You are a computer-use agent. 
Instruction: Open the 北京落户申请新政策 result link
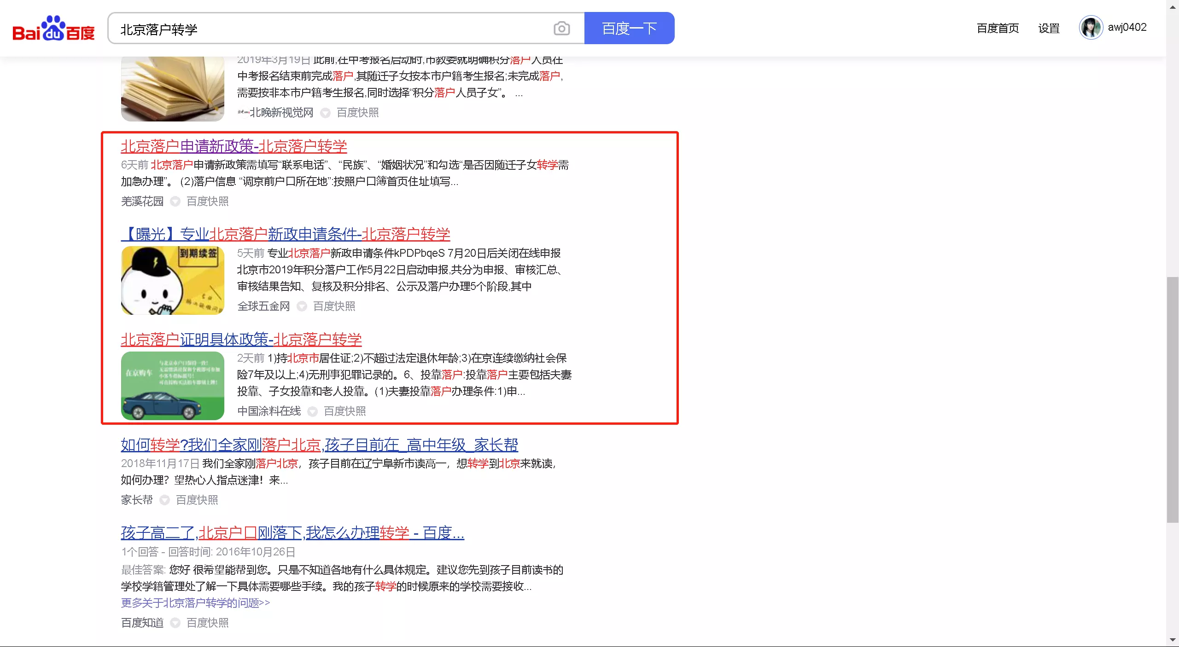233,146
